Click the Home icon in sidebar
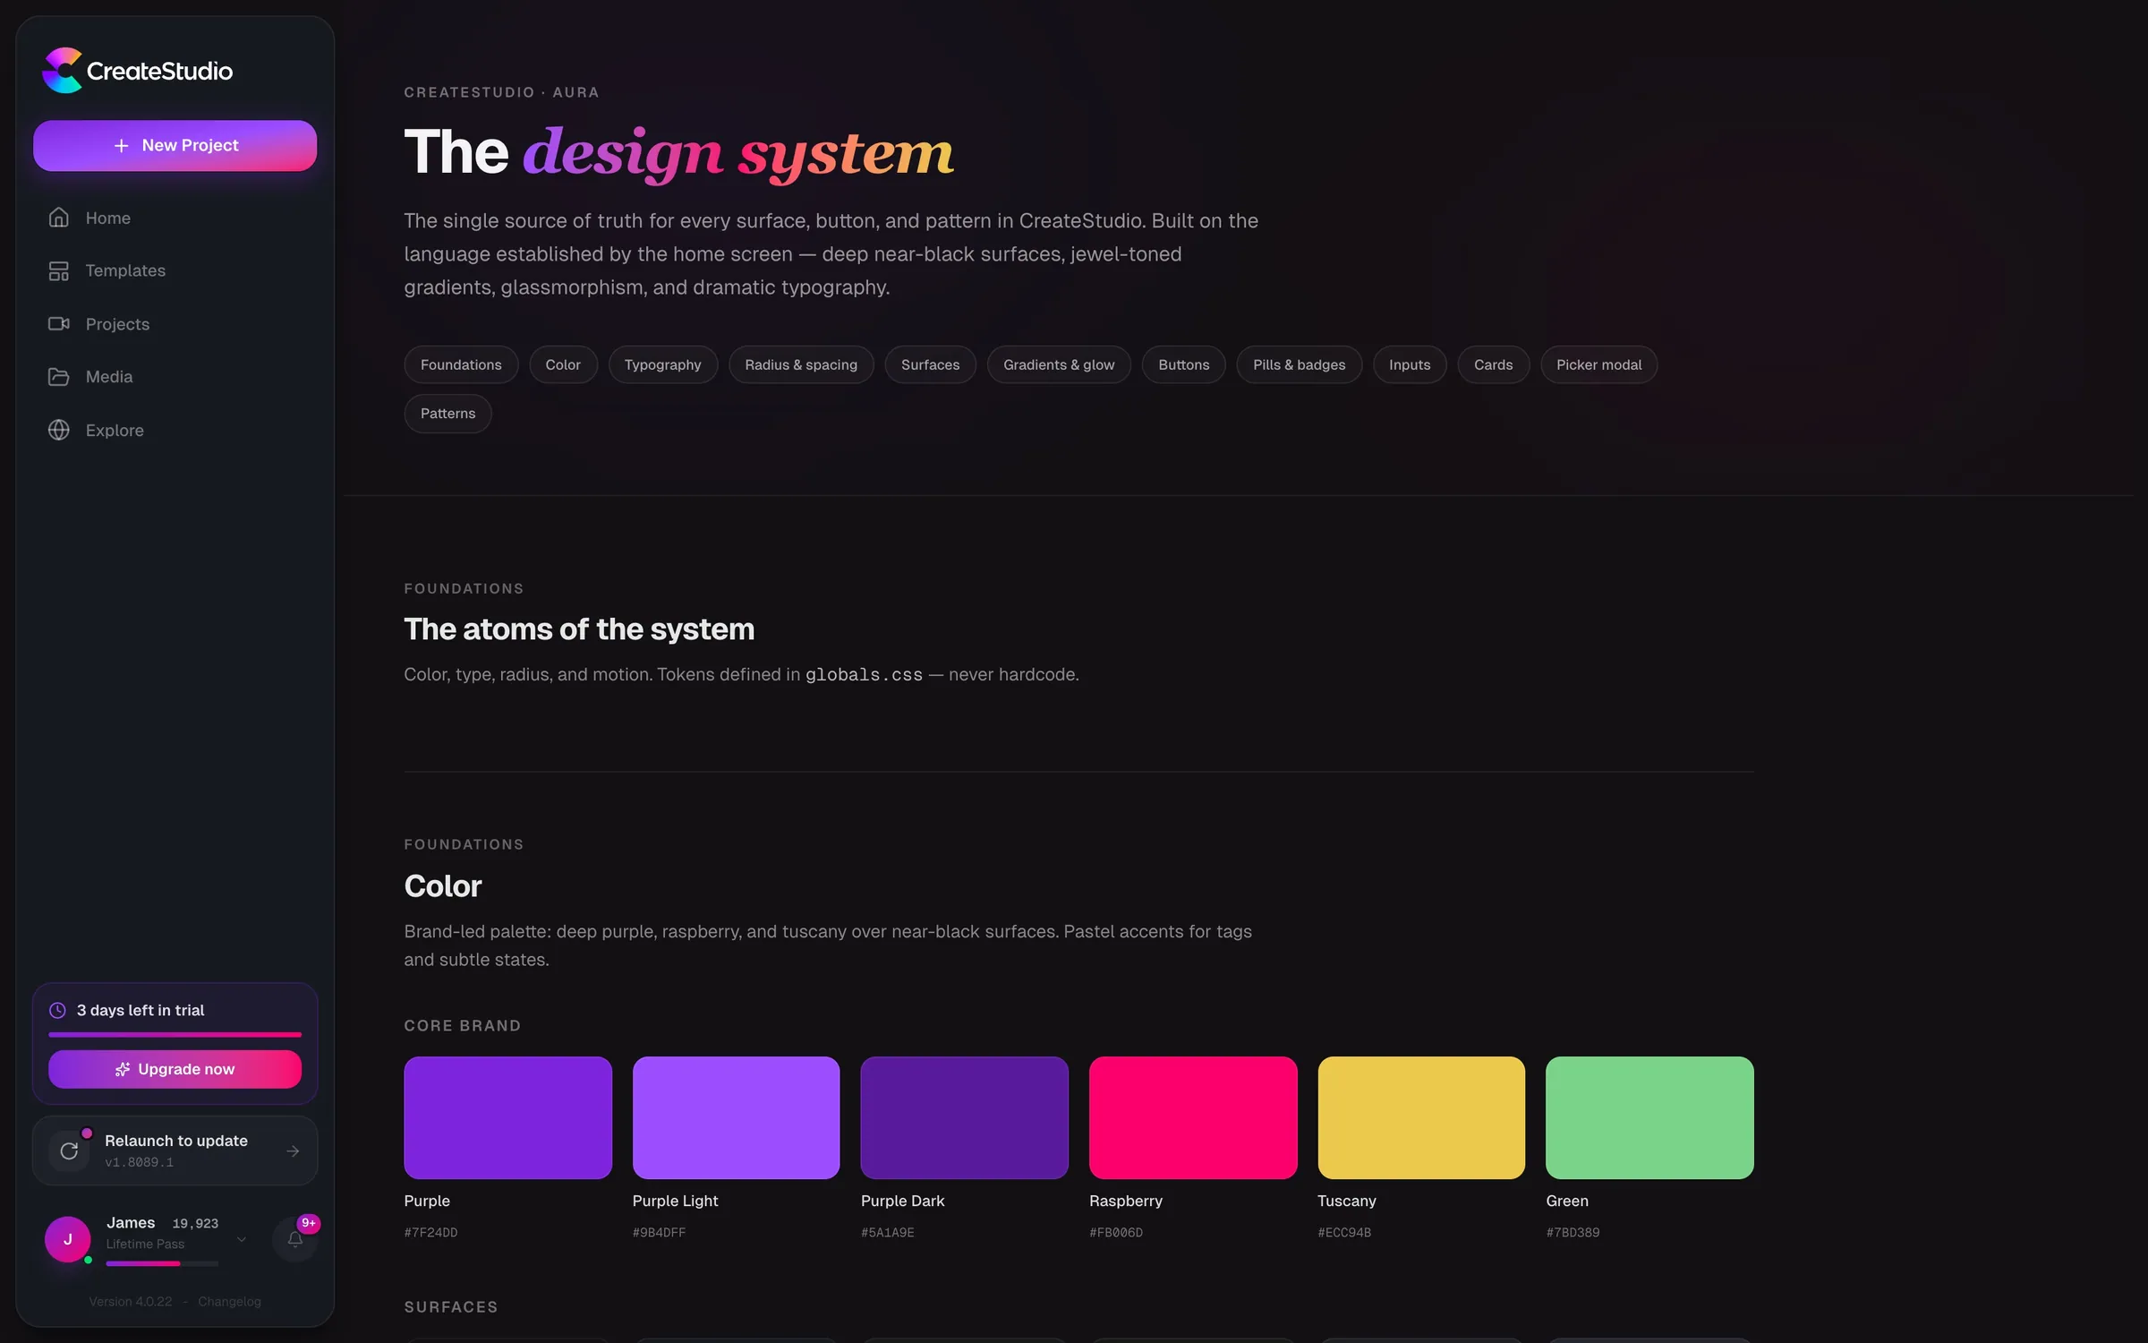This screenshot has width=2148, height=1343. click(x=58, y=218)
